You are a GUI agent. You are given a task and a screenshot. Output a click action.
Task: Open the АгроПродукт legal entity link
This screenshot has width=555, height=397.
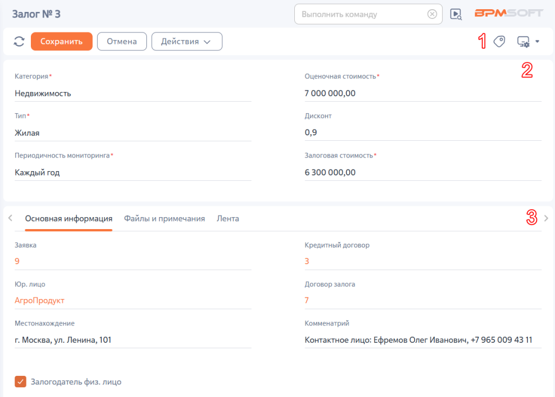tap(39, 301)
